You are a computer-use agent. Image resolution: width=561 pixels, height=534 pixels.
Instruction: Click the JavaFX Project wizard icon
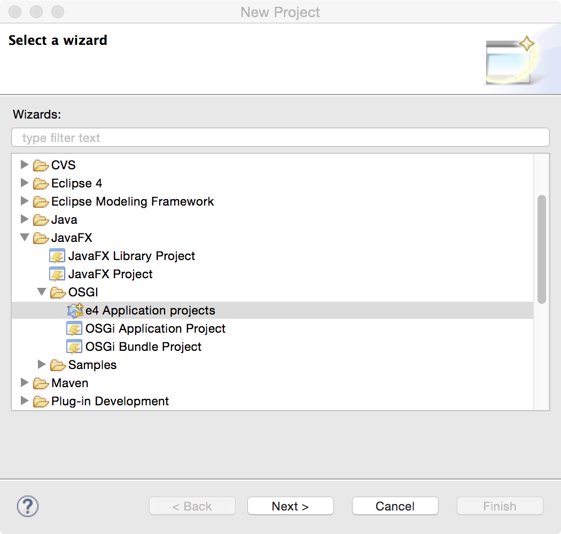[x=57, y=274]
